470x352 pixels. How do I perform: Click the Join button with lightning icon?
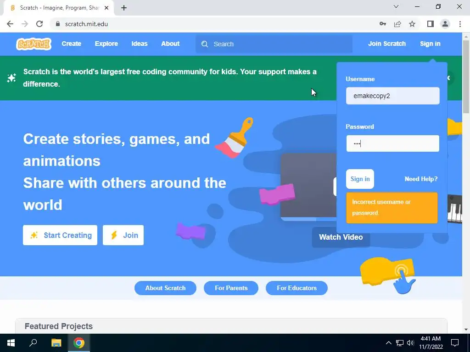coord(123,235)
